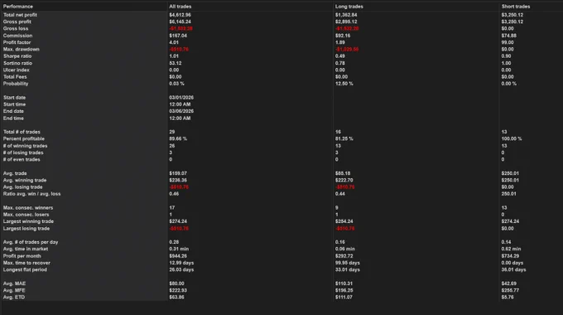
Task: Click Short trades Avg. MFE value
Action: point(510,291)
